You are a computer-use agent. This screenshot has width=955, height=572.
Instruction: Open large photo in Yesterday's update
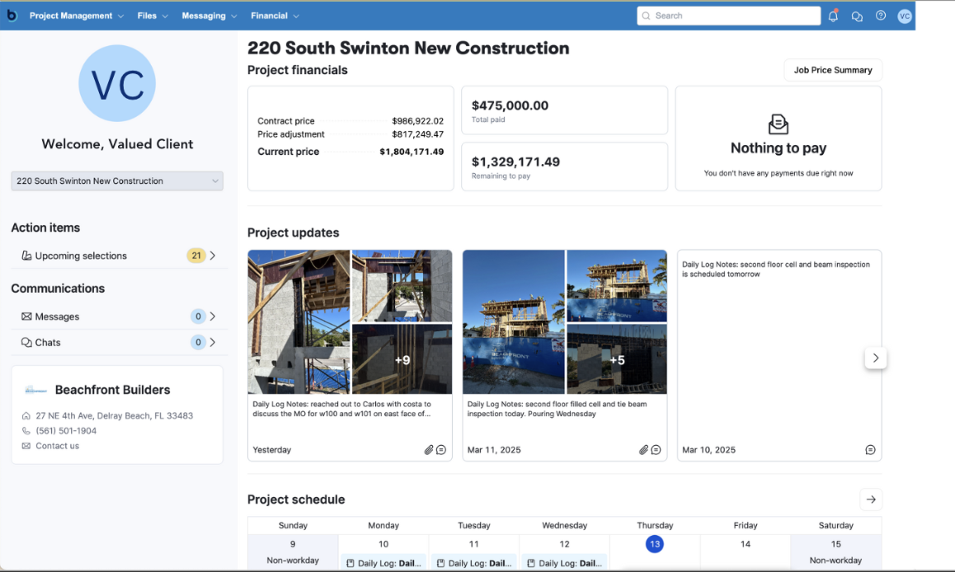tap(299, 322)
